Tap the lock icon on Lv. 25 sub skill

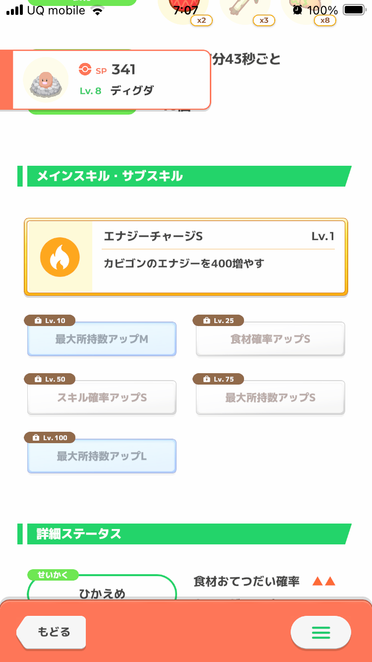(x=206, y=321)
